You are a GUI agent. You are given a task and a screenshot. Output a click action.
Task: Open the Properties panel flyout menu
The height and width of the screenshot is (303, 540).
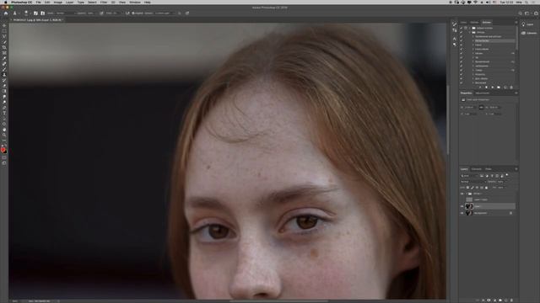point(516,93)
